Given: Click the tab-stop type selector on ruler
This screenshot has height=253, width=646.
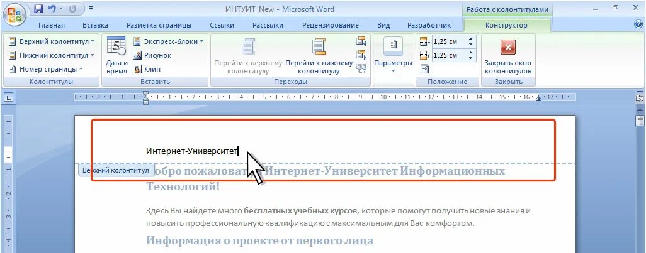Looking at the screenshot, I should [9, 98].
